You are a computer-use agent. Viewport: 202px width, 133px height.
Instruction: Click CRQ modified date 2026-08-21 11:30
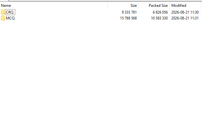(x=185, y=12)
